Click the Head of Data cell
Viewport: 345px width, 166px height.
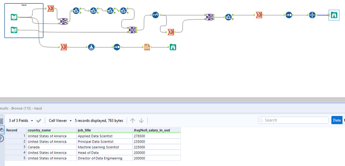click(x=105, y=153)
